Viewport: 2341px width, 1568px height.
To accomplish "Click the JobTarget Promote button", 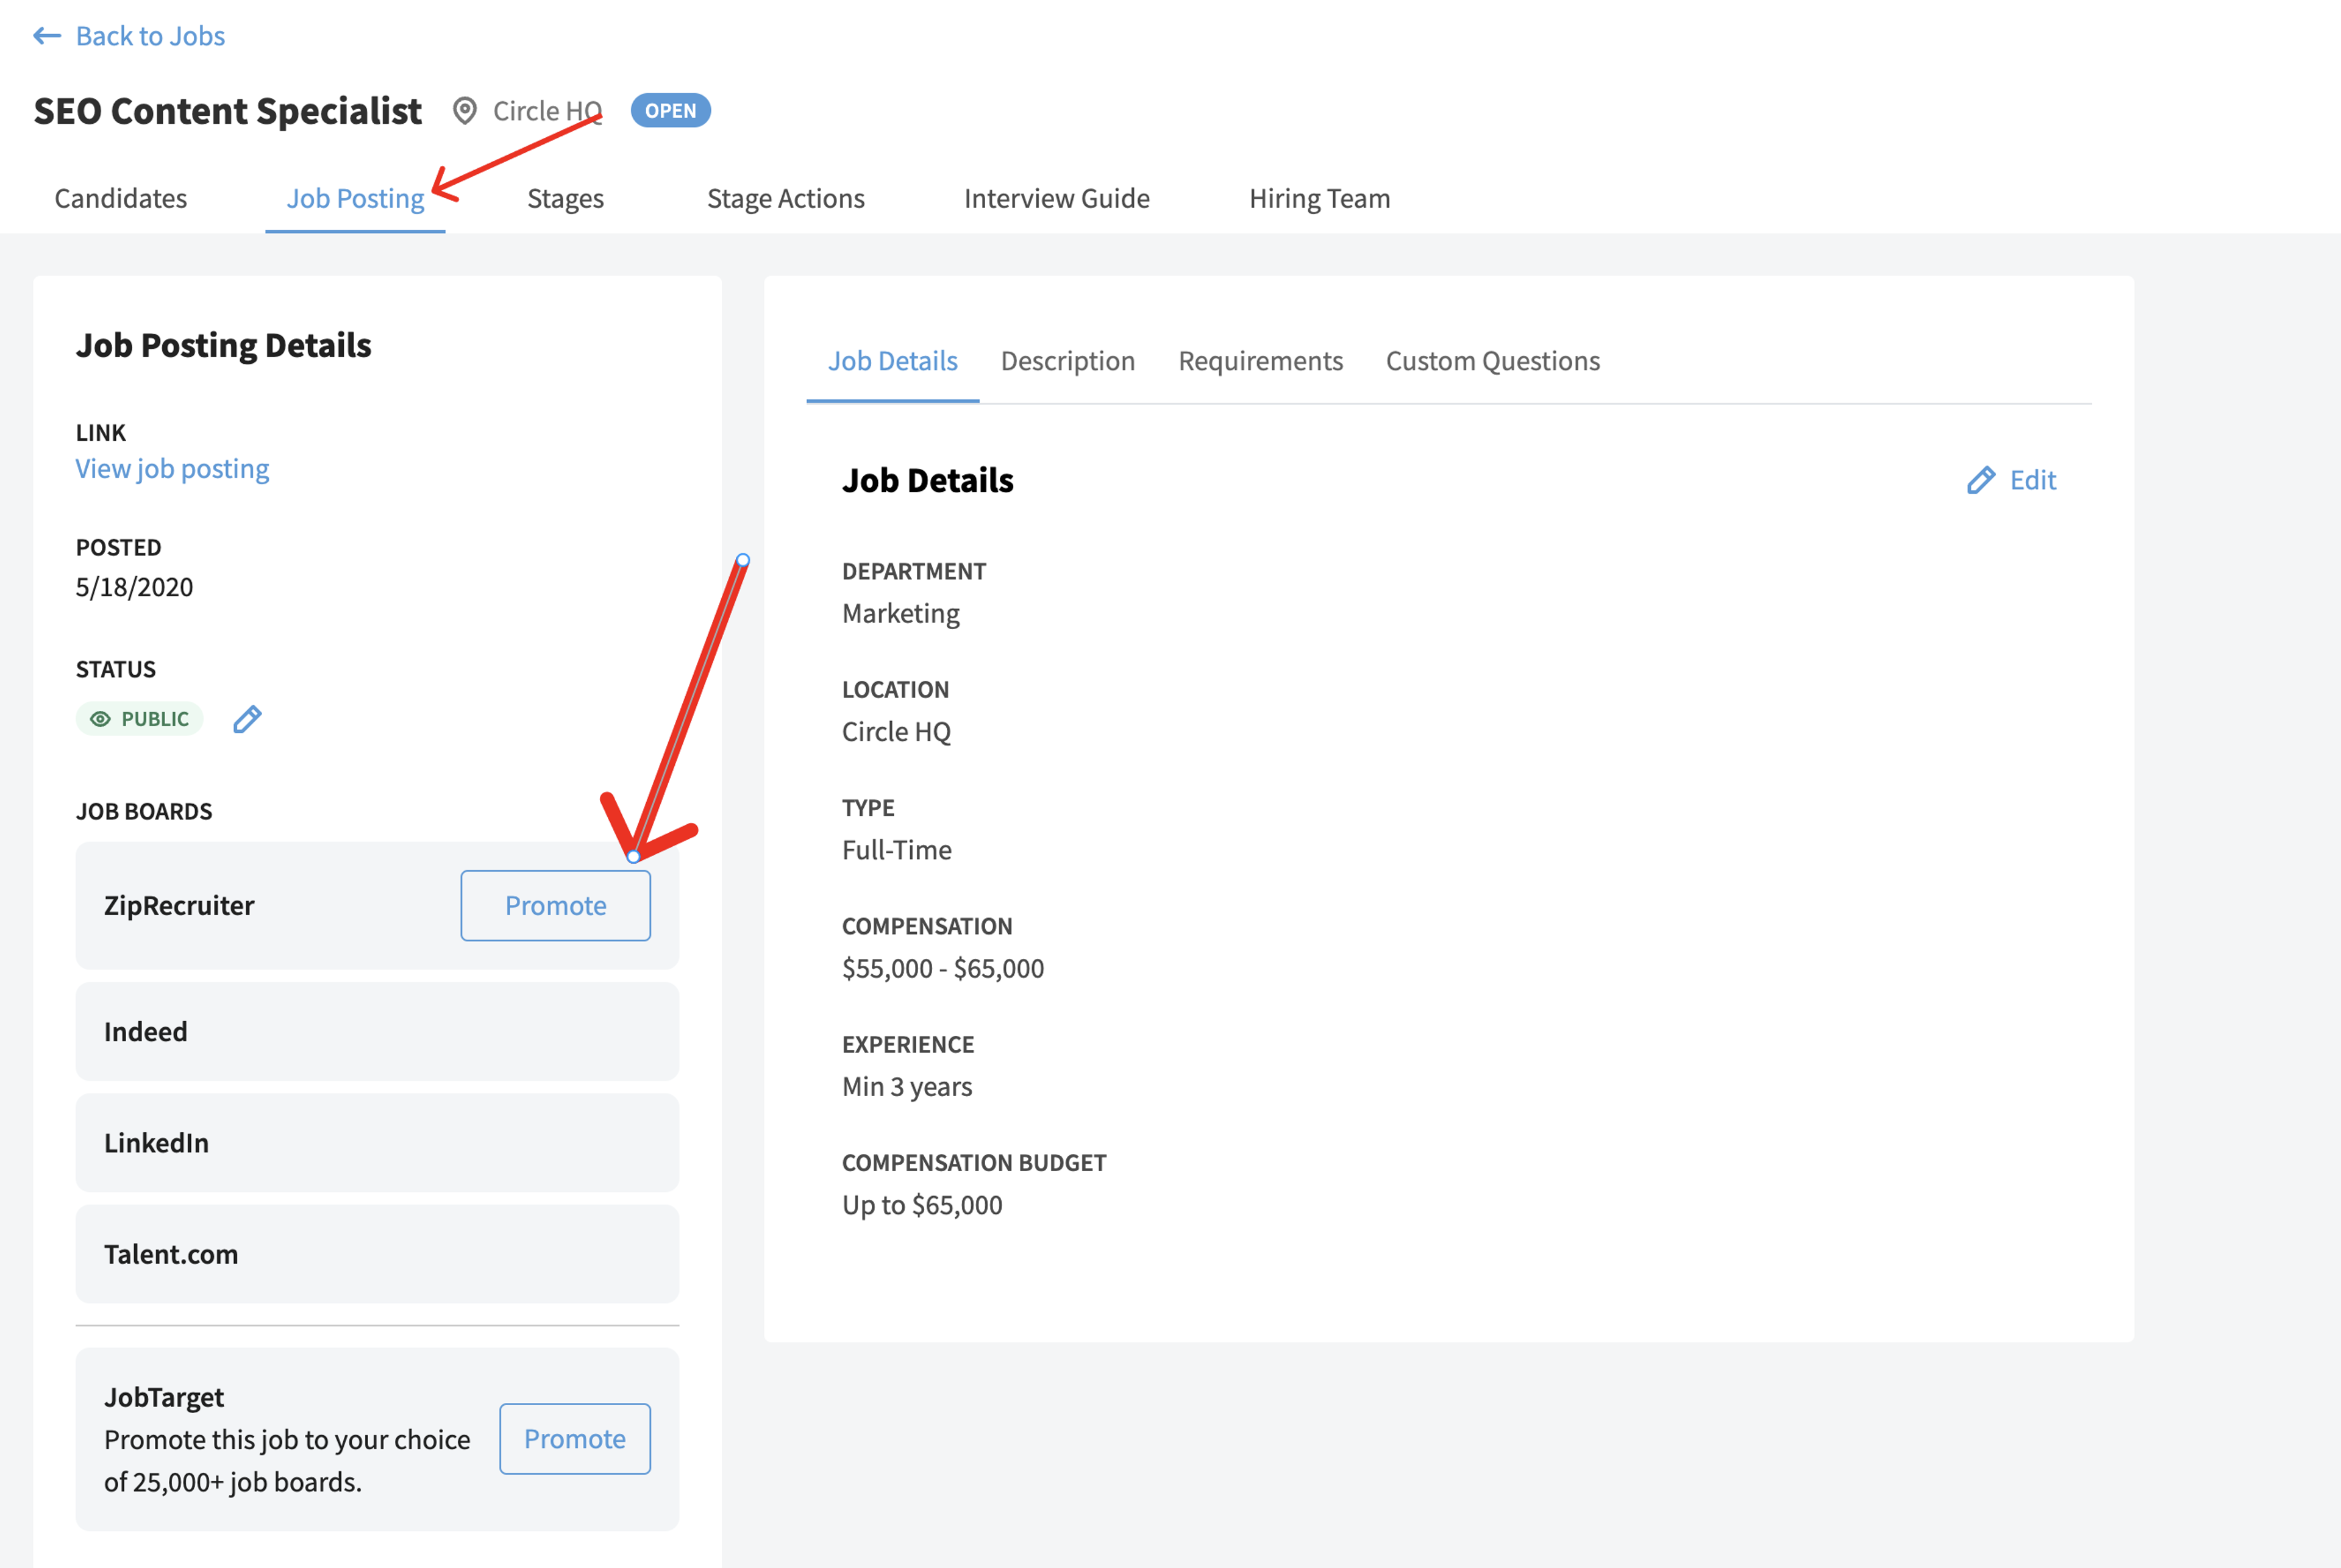I will tap(575, 1439).
